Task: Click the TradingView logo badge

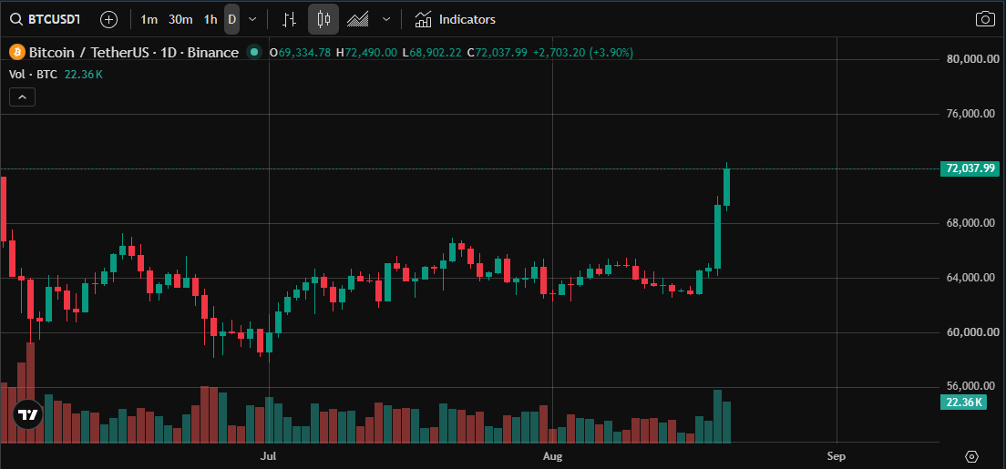Action: point(28,415)
